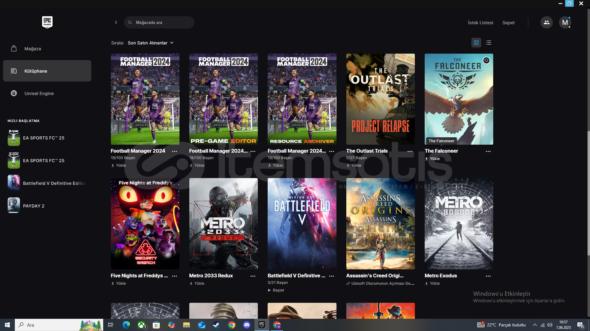Viewport: 590px width, 331px height.
Task: Switch to list view layout
Action: (489, 43)
